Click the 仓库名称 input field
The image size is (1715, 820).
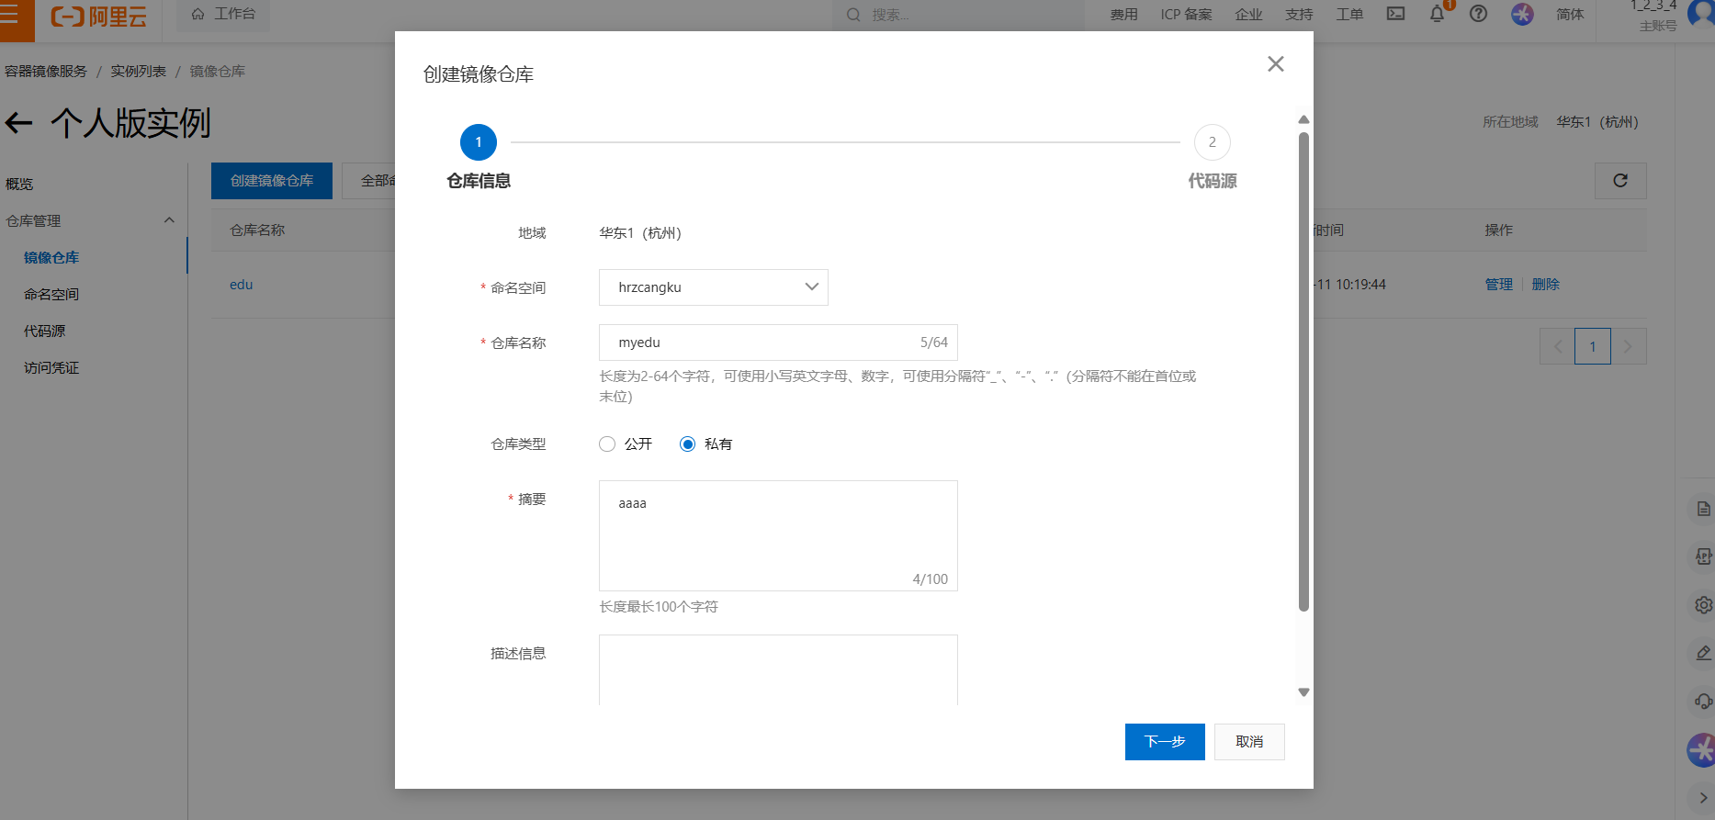(778, 343)
